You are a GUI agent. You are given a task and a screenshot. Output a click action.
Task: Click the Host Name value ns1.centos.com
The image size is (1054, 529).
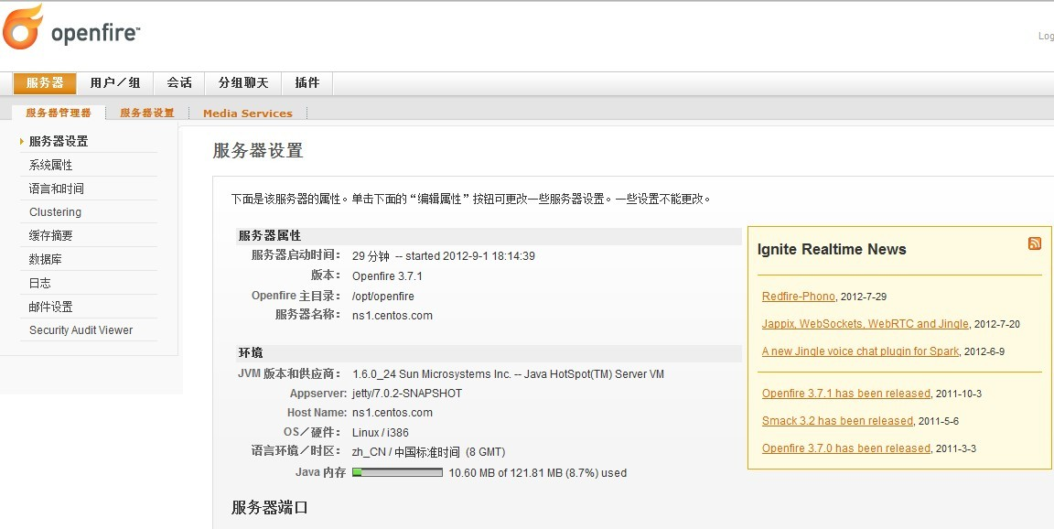393,413
